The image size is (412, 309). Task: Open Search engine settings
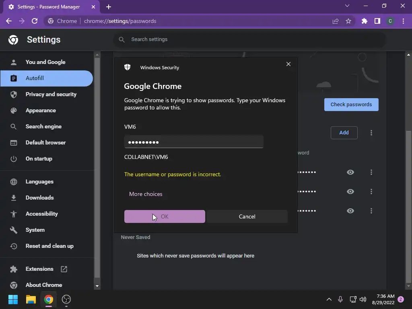coord(43,126)
